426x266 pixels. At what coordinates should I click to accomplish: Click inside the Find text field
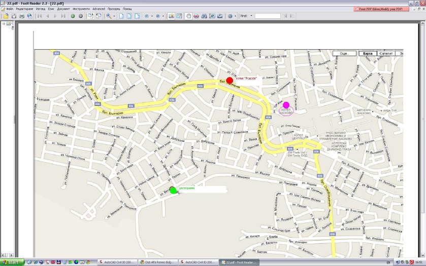[267, 16]
